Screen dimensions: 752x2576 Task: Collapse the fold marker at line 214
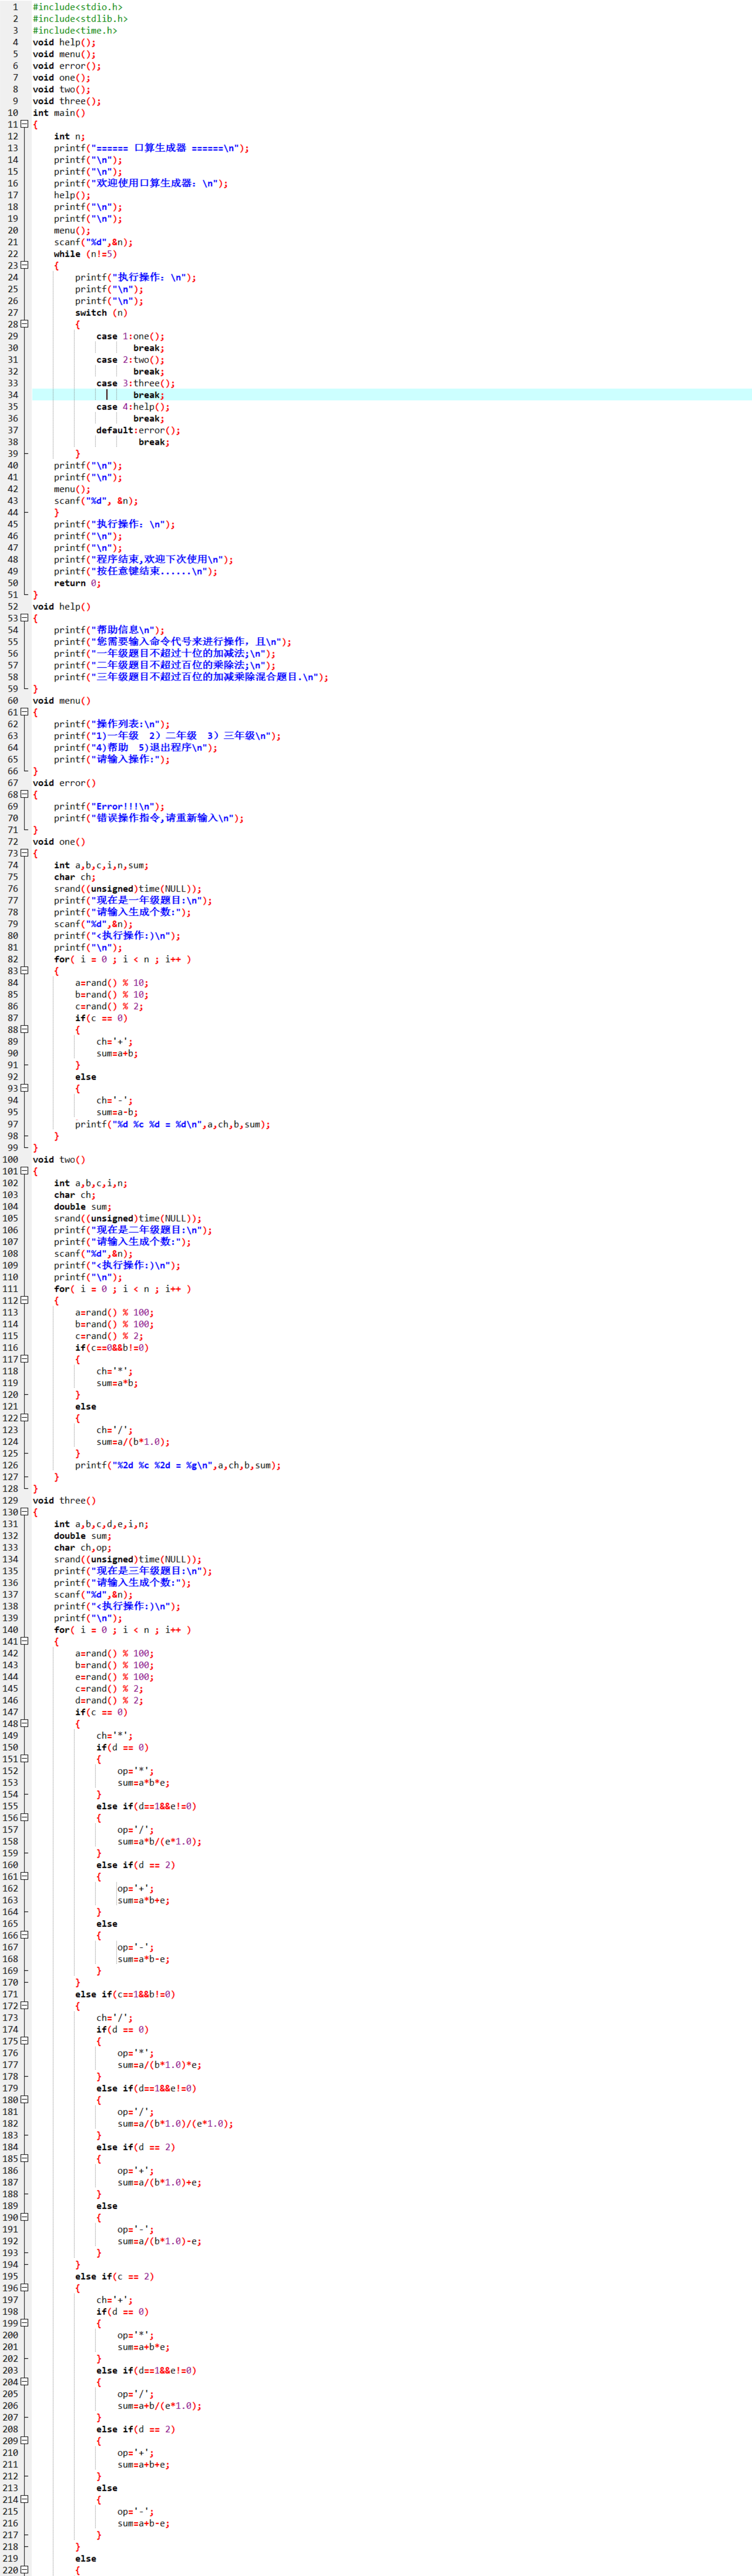[x=24, y=2500]
